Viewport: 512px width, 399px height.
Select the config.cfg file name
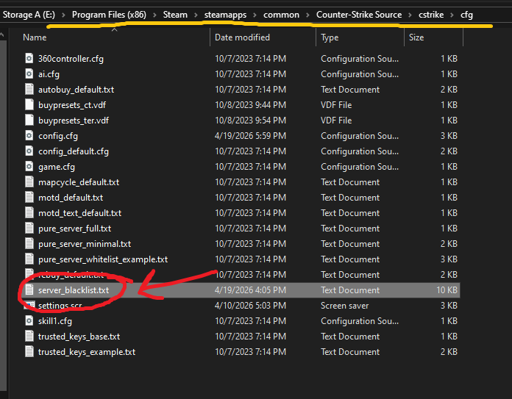pyautogui.click(x=58, y=136)
